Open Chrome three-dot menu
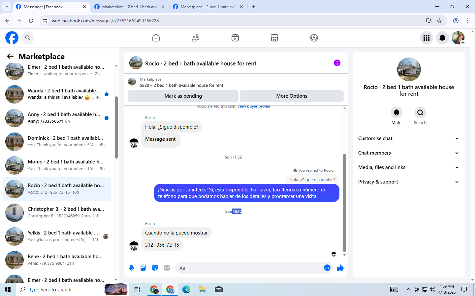Viewport: 475px width, 296px height. 468,21
